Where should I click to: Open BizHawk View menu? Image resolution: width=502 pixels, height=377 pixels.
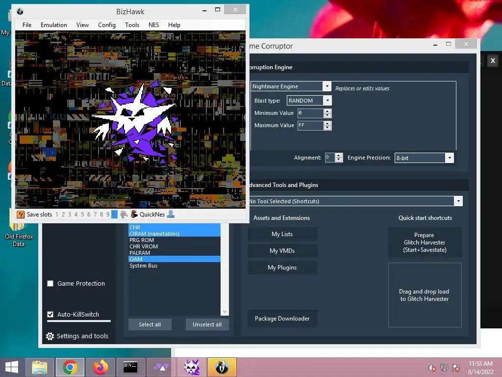click(x=82, y=25)
